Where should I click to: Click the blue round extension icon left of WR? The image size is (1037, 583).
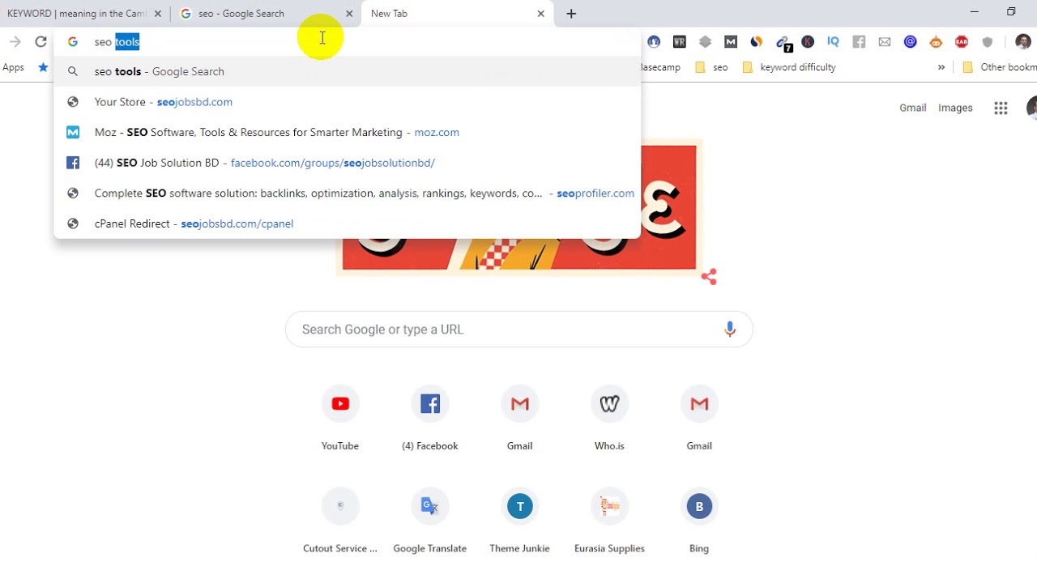point(654,42)
